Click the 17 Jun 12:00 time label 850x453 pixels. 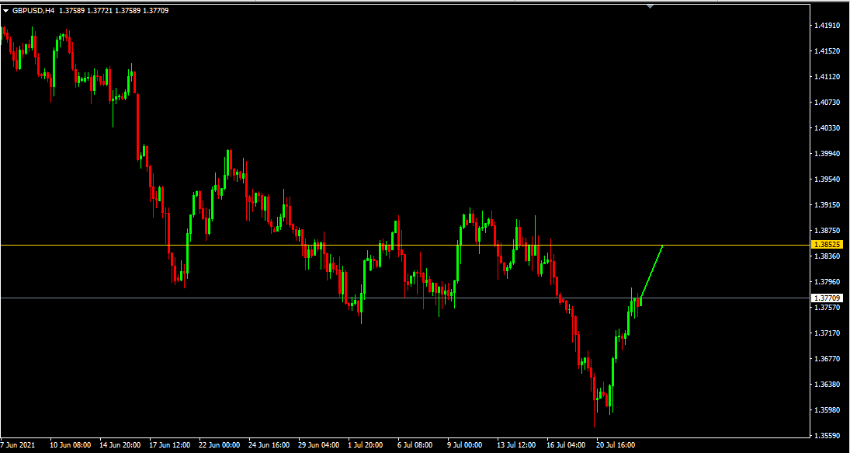tap(170, 445)
